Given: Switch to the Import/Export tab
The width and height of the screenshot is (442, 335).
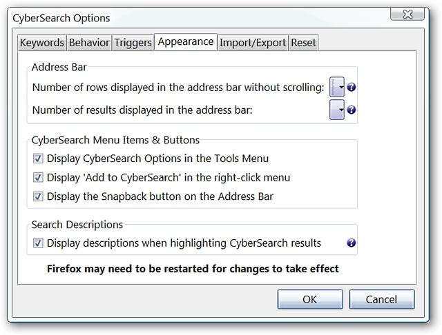Looking at the screenshot, I should (253, 43).
